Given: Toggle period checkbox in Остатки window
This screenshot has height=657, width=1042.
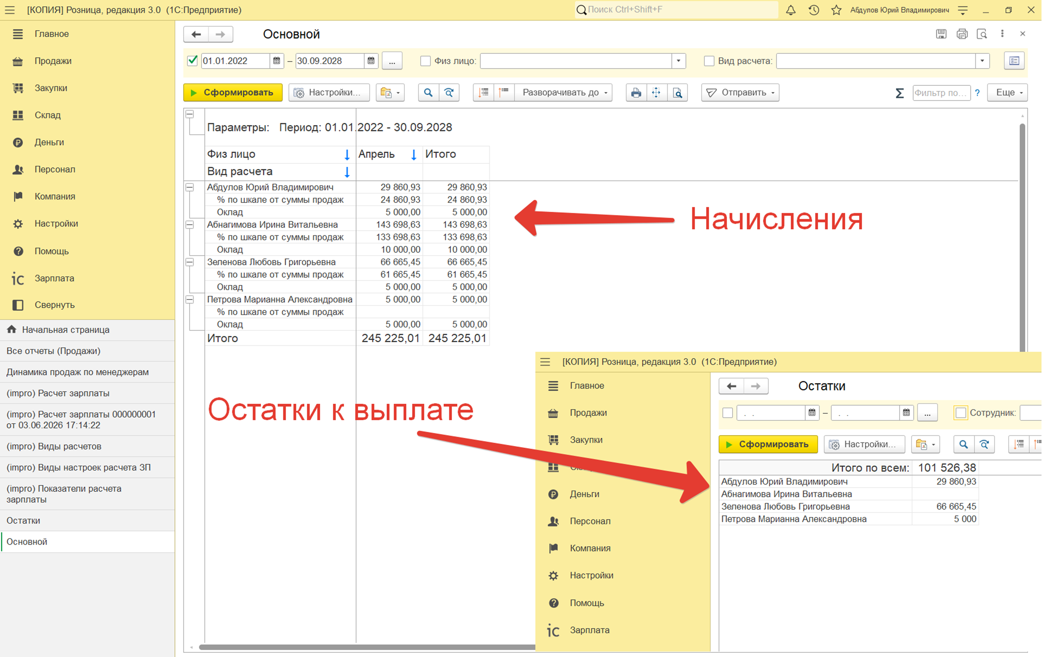Looking at the screenshot, I should tap(728, 412).
